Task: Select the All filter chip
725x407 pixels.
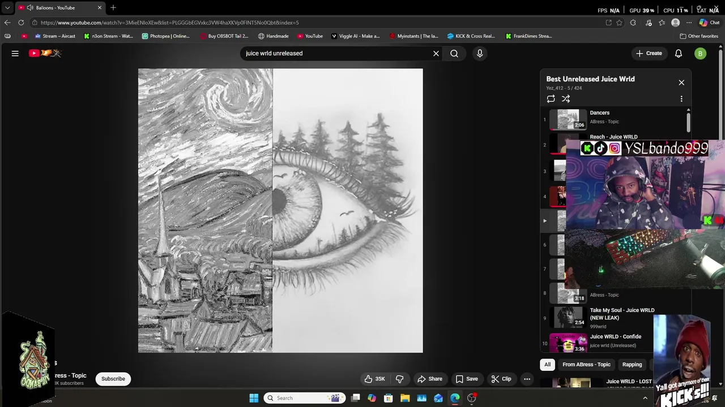Action: coord(548,365)
